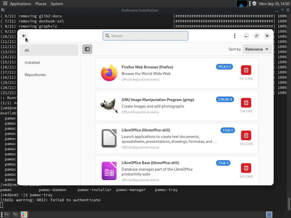The height and width of the screenshot is (218, 291).
Task: Close the package manager window
Action: tap(267, 36)
